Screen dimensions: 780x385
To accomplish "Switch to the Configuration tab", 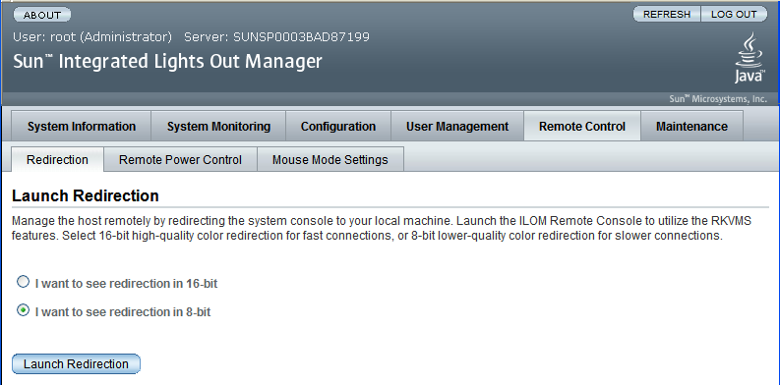I will coord(338,127).
